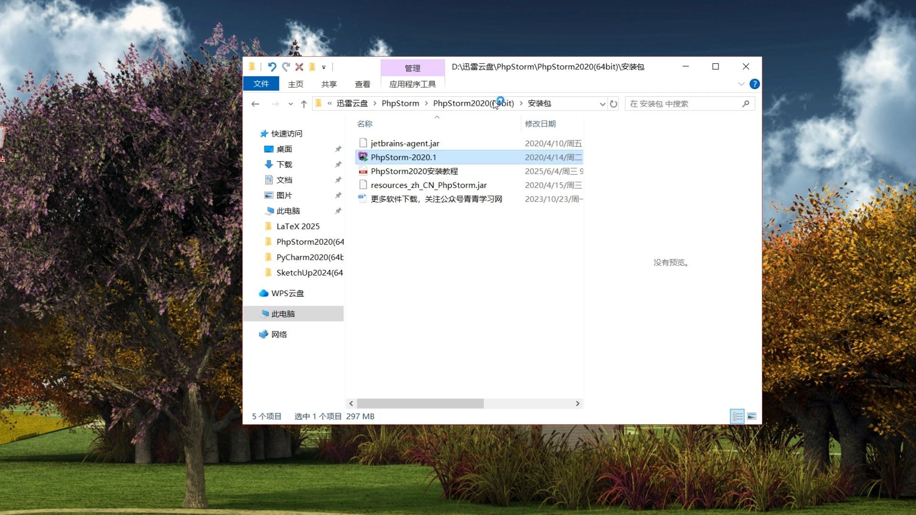
Task: Go forward with the right arrow button
Action: coord(275,104)
